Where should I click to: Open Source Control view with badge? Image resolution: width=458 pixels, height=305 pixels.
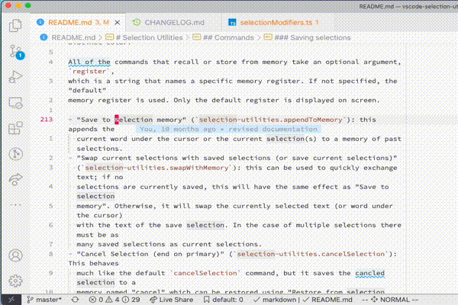click(16, 52)
